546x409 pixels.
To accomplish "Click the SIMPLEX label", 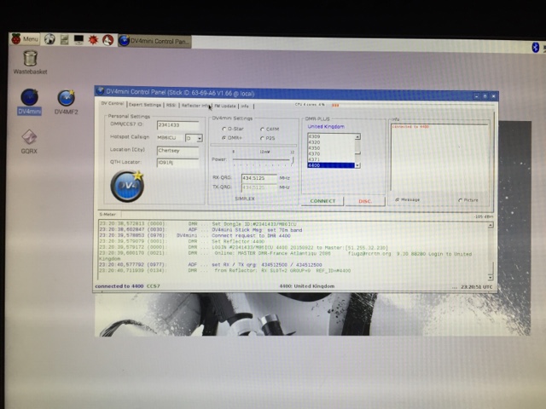I will (x=245, y=199).
